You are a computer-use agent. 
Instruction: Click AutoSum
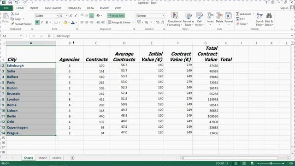[244, 14]
